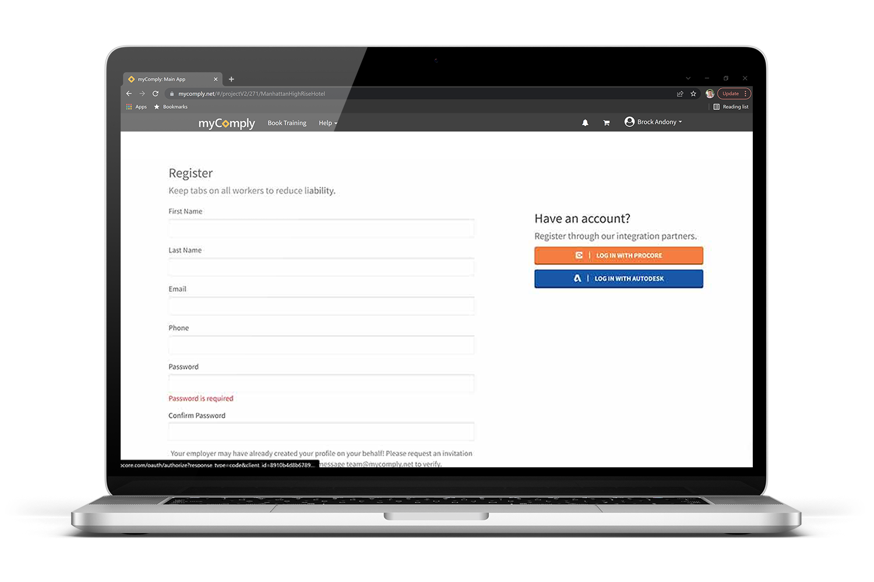This screenshot has height=582, width=874.
Task: Click the Confirm Password input field
Action: click(321, 432)
